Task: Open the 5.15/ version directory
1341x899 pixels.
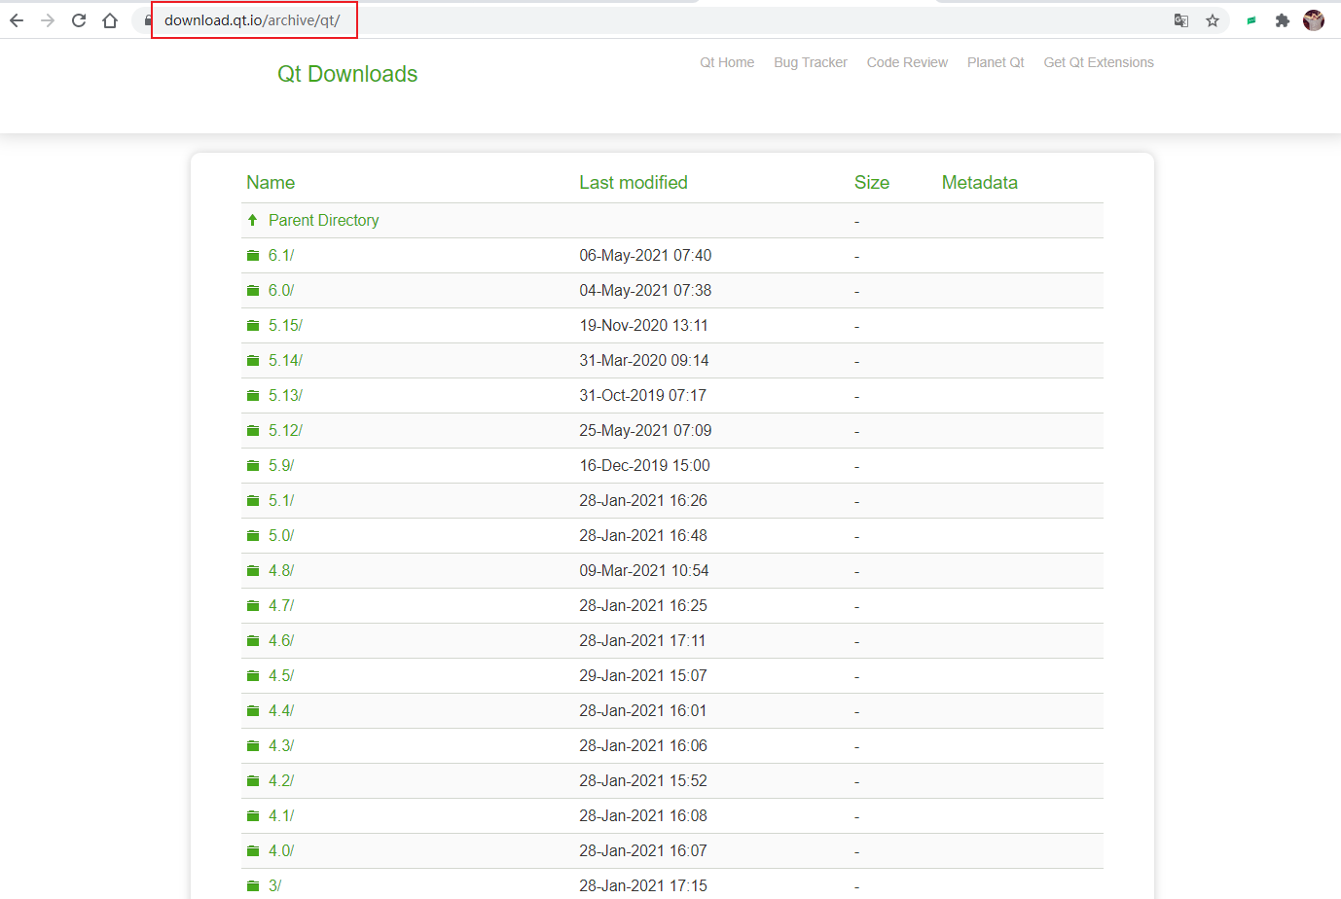Action: [283, 325]
